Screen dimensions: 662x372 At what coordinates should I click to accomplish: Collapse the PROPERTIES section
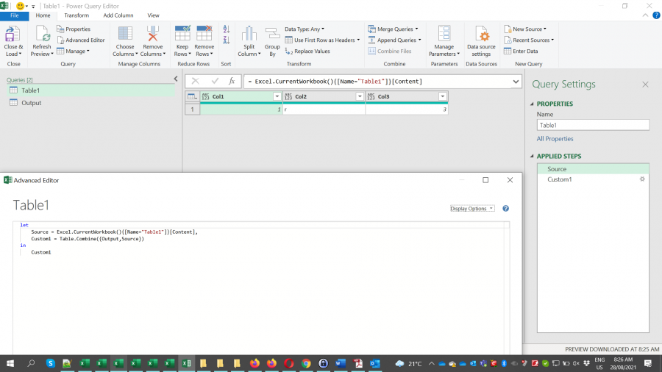(x=532, y=104)
